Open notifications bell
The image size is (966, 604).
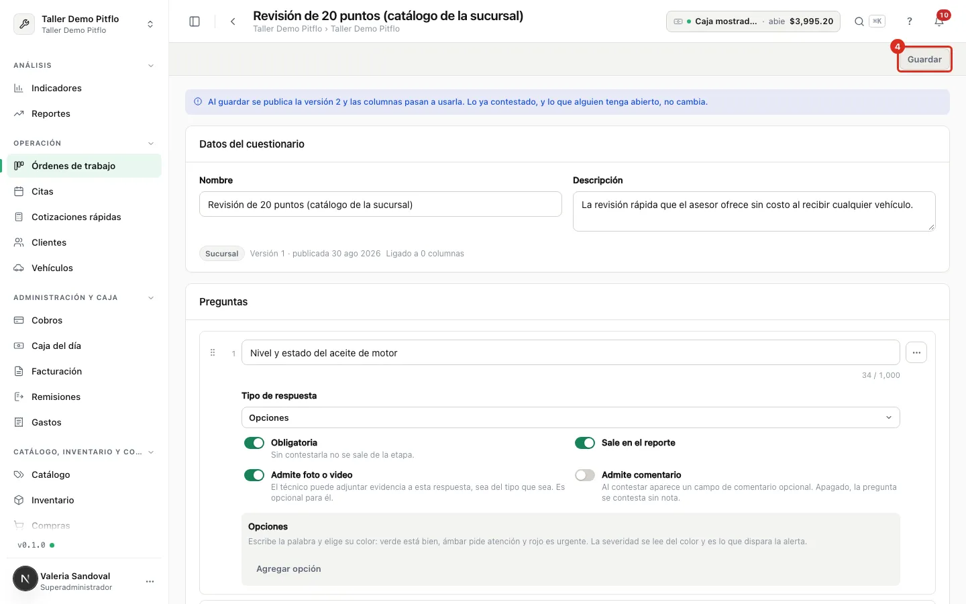click(939, 21)
